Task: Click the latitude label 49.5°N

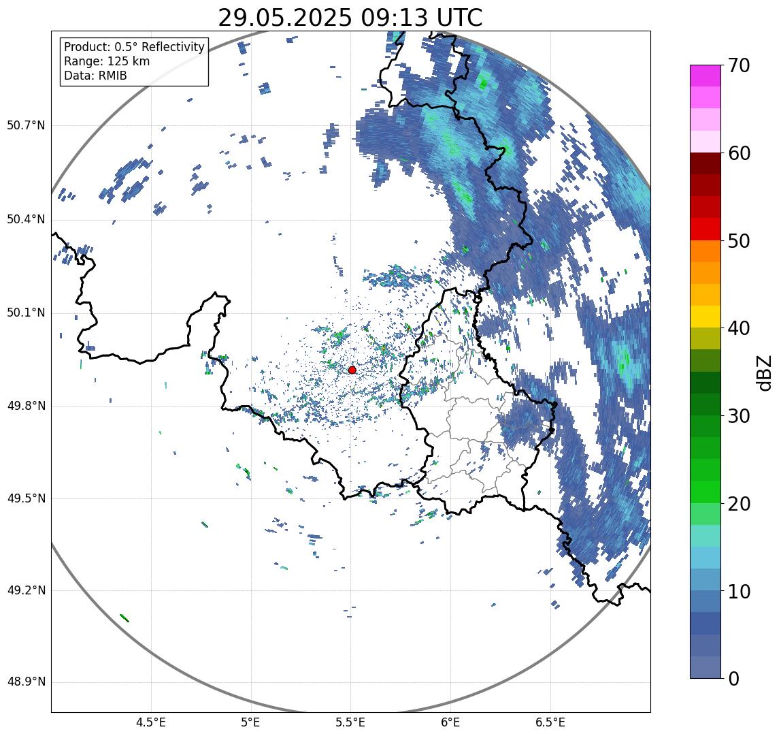Action: (26, 498)
